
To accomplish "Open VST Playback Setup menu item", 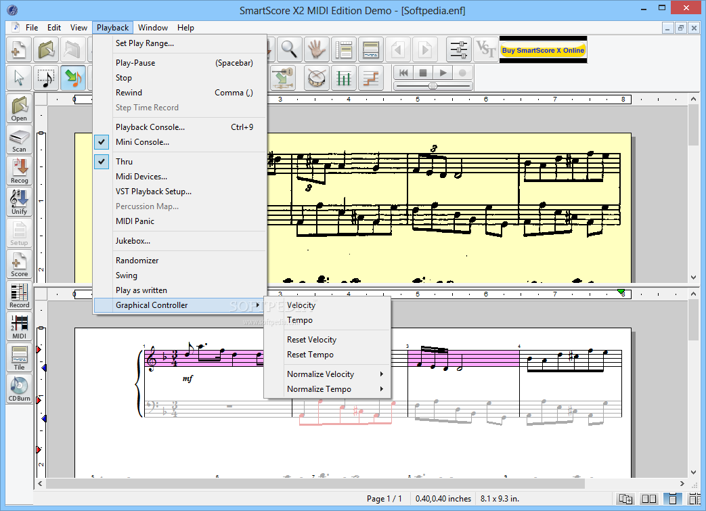I will [x=179, y=191].
